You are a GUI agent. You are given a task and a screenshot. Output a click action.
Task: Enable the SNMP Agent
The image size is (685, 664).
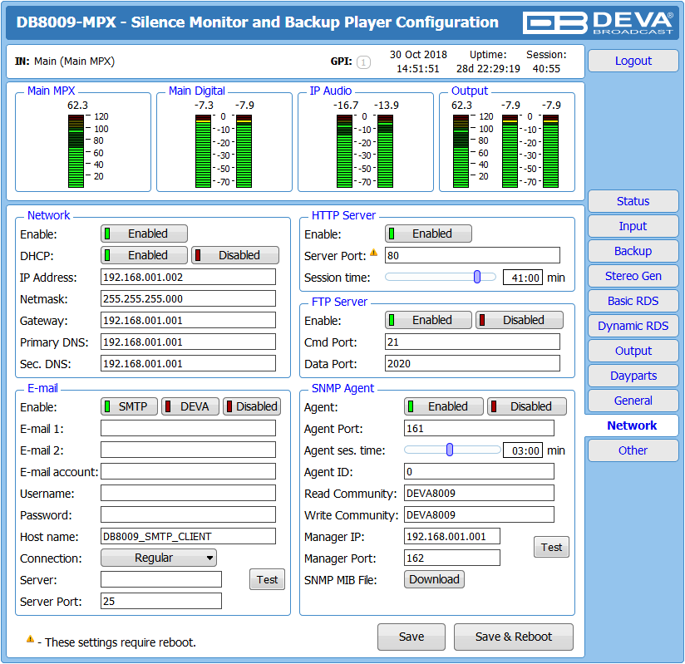(x=444, y=406)
